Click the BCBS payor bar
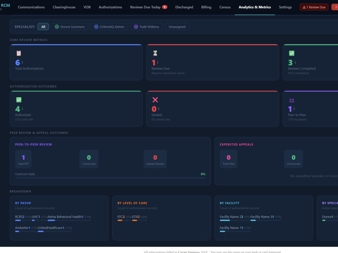Image resolution: width=338 pixels, height=253 pixels. [23, 220]
